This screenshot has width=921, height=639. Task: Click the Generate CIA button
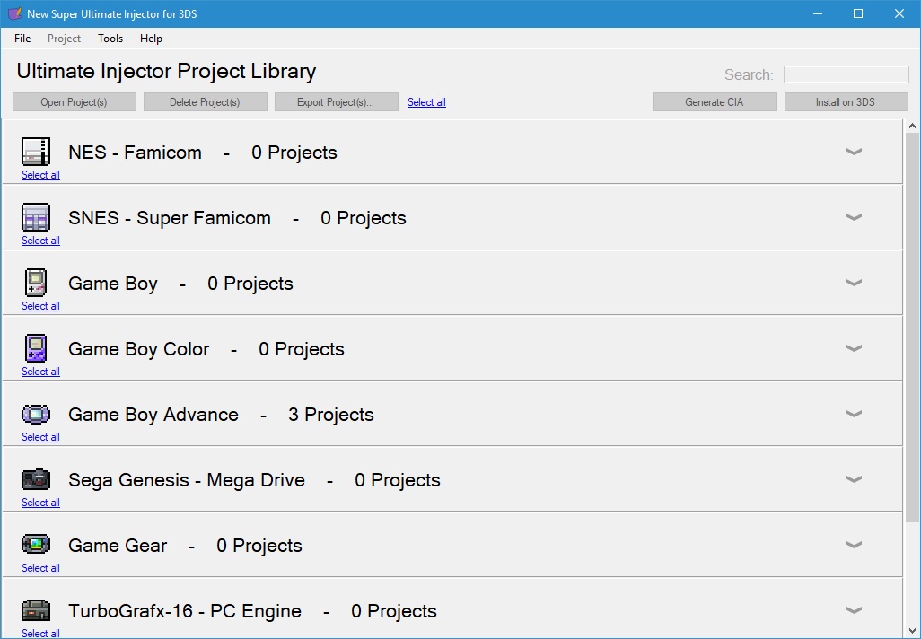coord(715,102)
